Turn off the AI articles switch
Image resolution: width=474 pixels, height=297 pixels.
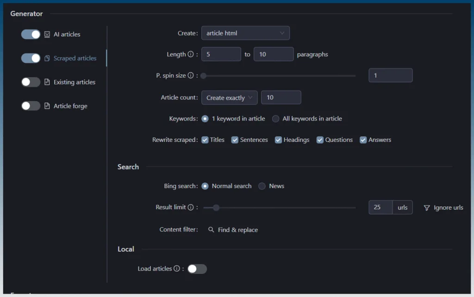pos(31,34)
